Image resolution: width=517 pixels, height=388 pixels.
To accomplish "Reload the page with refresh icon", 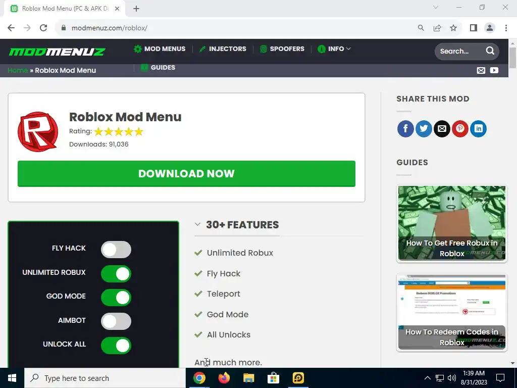I will (x=43, y=28).
